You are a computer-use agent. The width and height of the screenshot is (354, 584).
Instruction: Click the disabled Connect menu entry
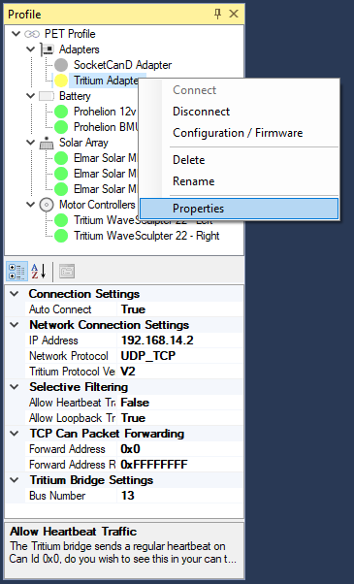pyautogui.click(x=239, y=90)
